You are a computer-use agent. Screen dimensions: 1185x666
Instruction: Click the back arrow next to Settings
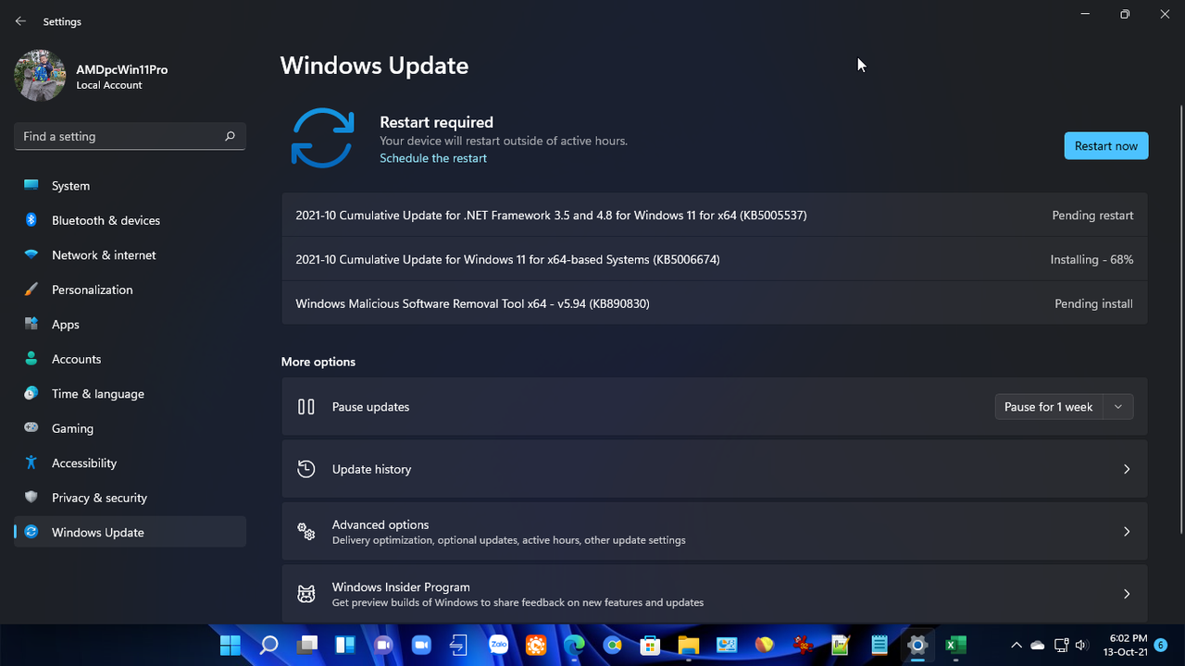coord(20,21)
